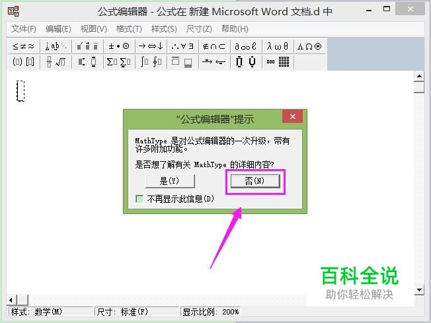Click the 样式: 数学(M) status bar entry
Screen dimensions: 431x323
coord(50,312)
